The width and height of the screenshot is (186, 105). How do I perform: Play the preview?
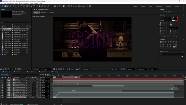pyautogui.click(x=169, y=12)
